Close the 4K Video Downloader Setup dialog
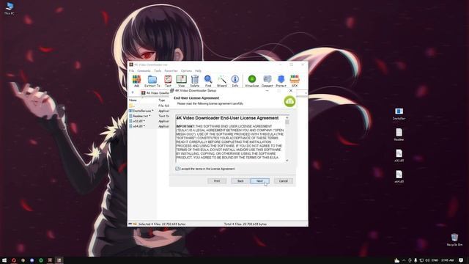469x264 pixels. click(x=291, y=90)
